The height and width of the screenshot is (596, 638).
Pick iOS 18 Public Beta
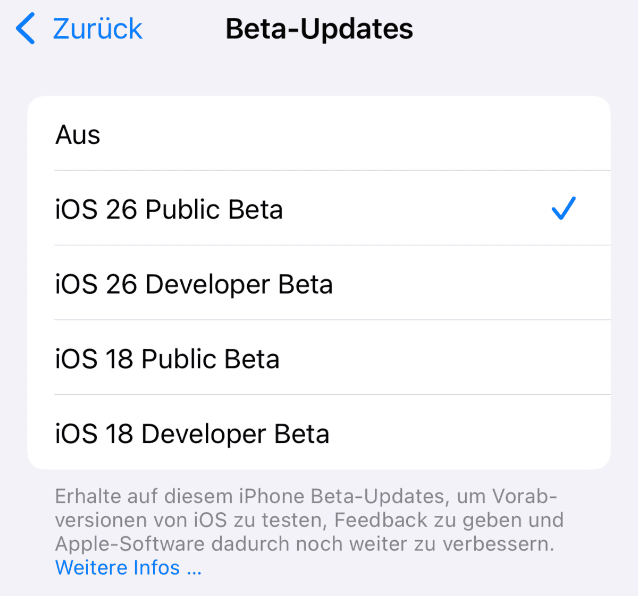[319, 358]
